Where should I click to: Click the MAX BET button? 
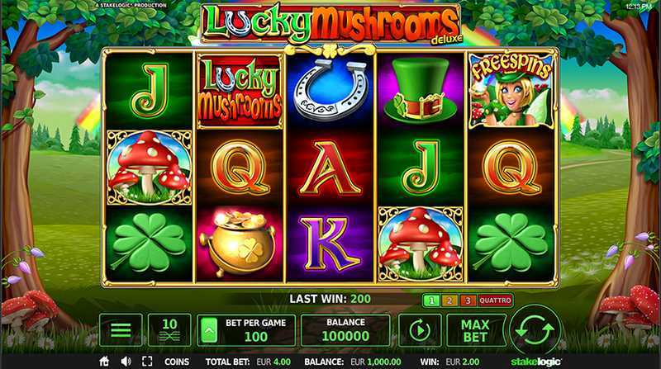tap(476, 330)
